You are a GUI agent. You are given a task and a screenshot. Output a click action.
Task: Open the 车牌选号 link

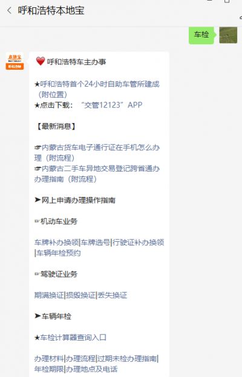[96, 242]
